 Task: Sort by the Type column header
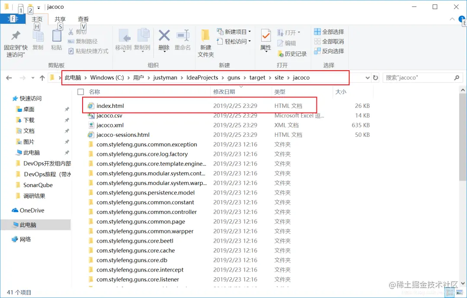tap(280, 91)
